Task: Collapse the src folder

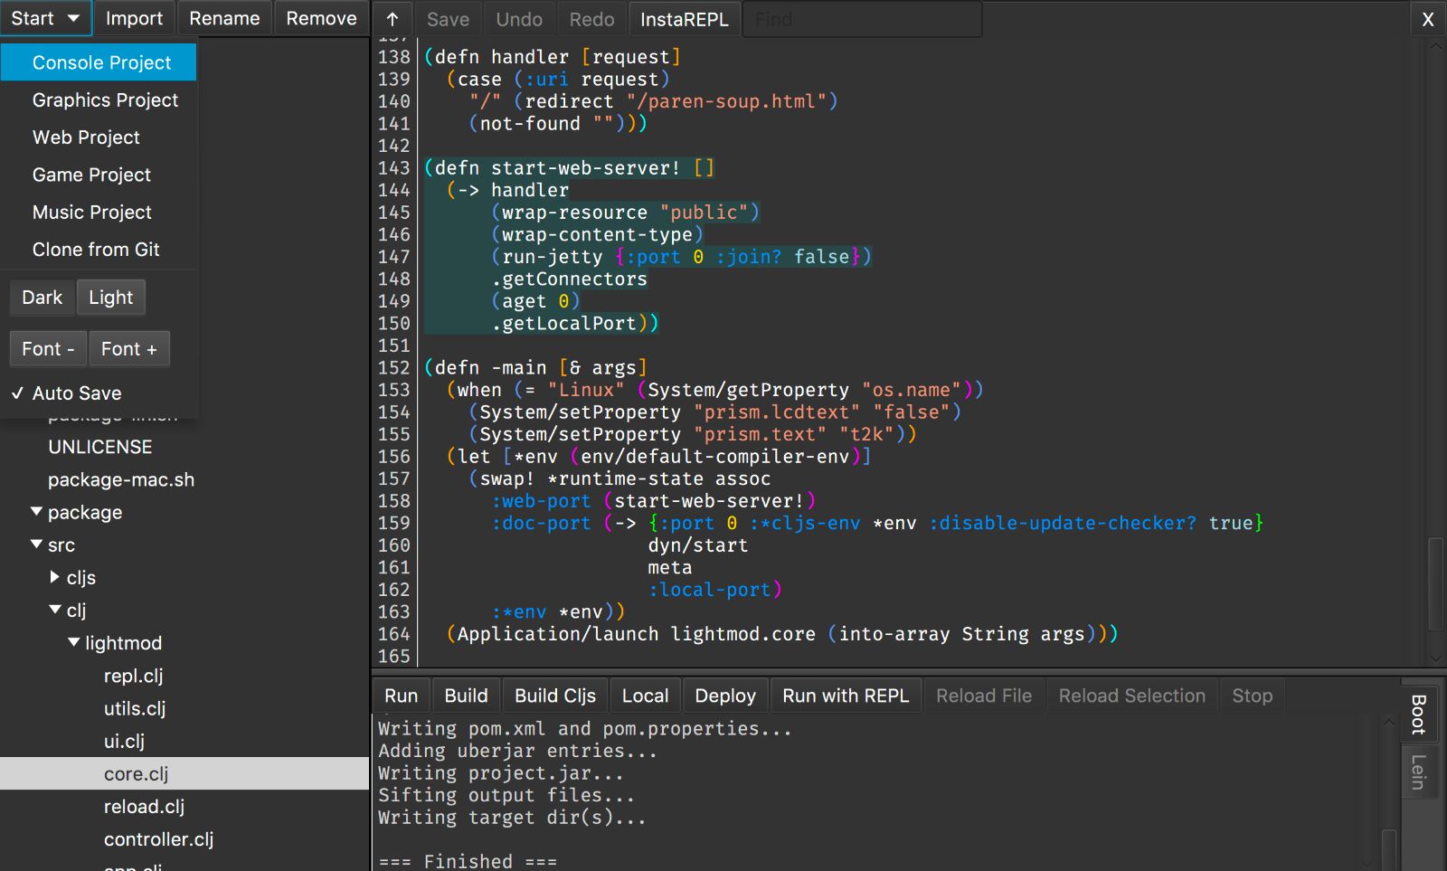Action: [35, 544]
